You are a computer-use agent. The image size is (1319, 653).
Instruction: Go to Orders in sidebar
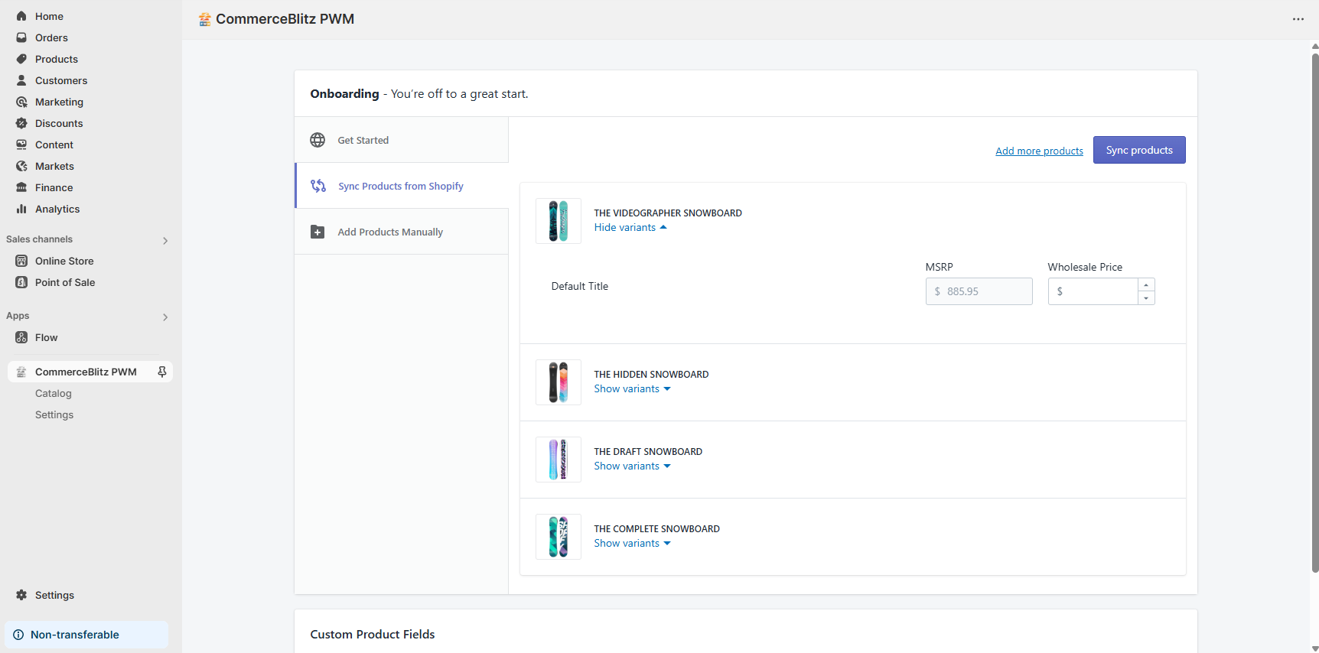pyautogui.click(x=51, y=37)
